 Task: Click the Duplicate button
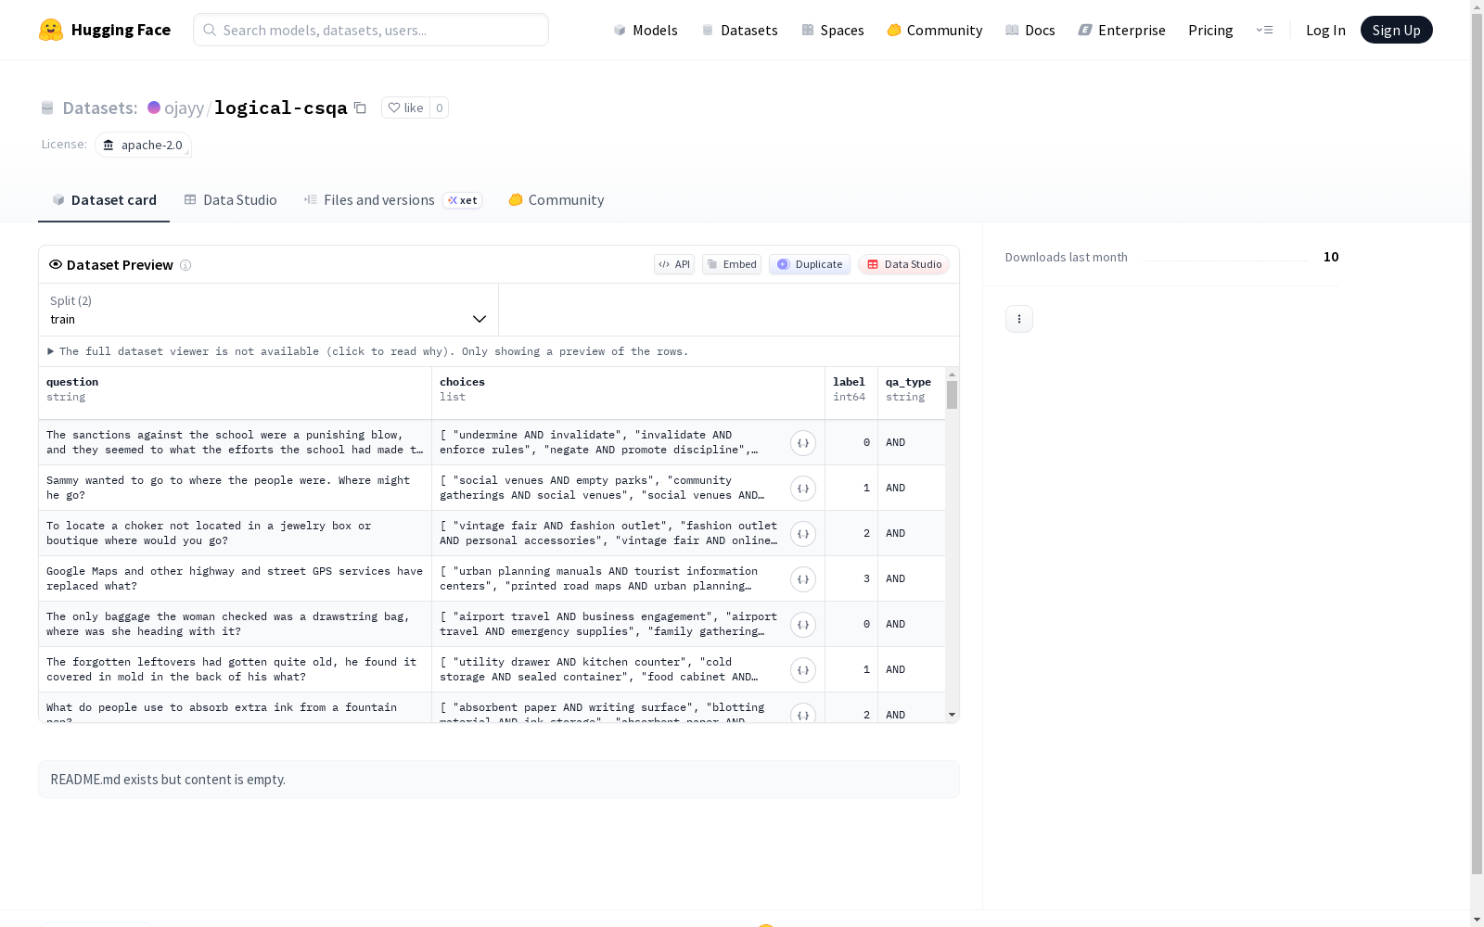(x=810, y=264)
